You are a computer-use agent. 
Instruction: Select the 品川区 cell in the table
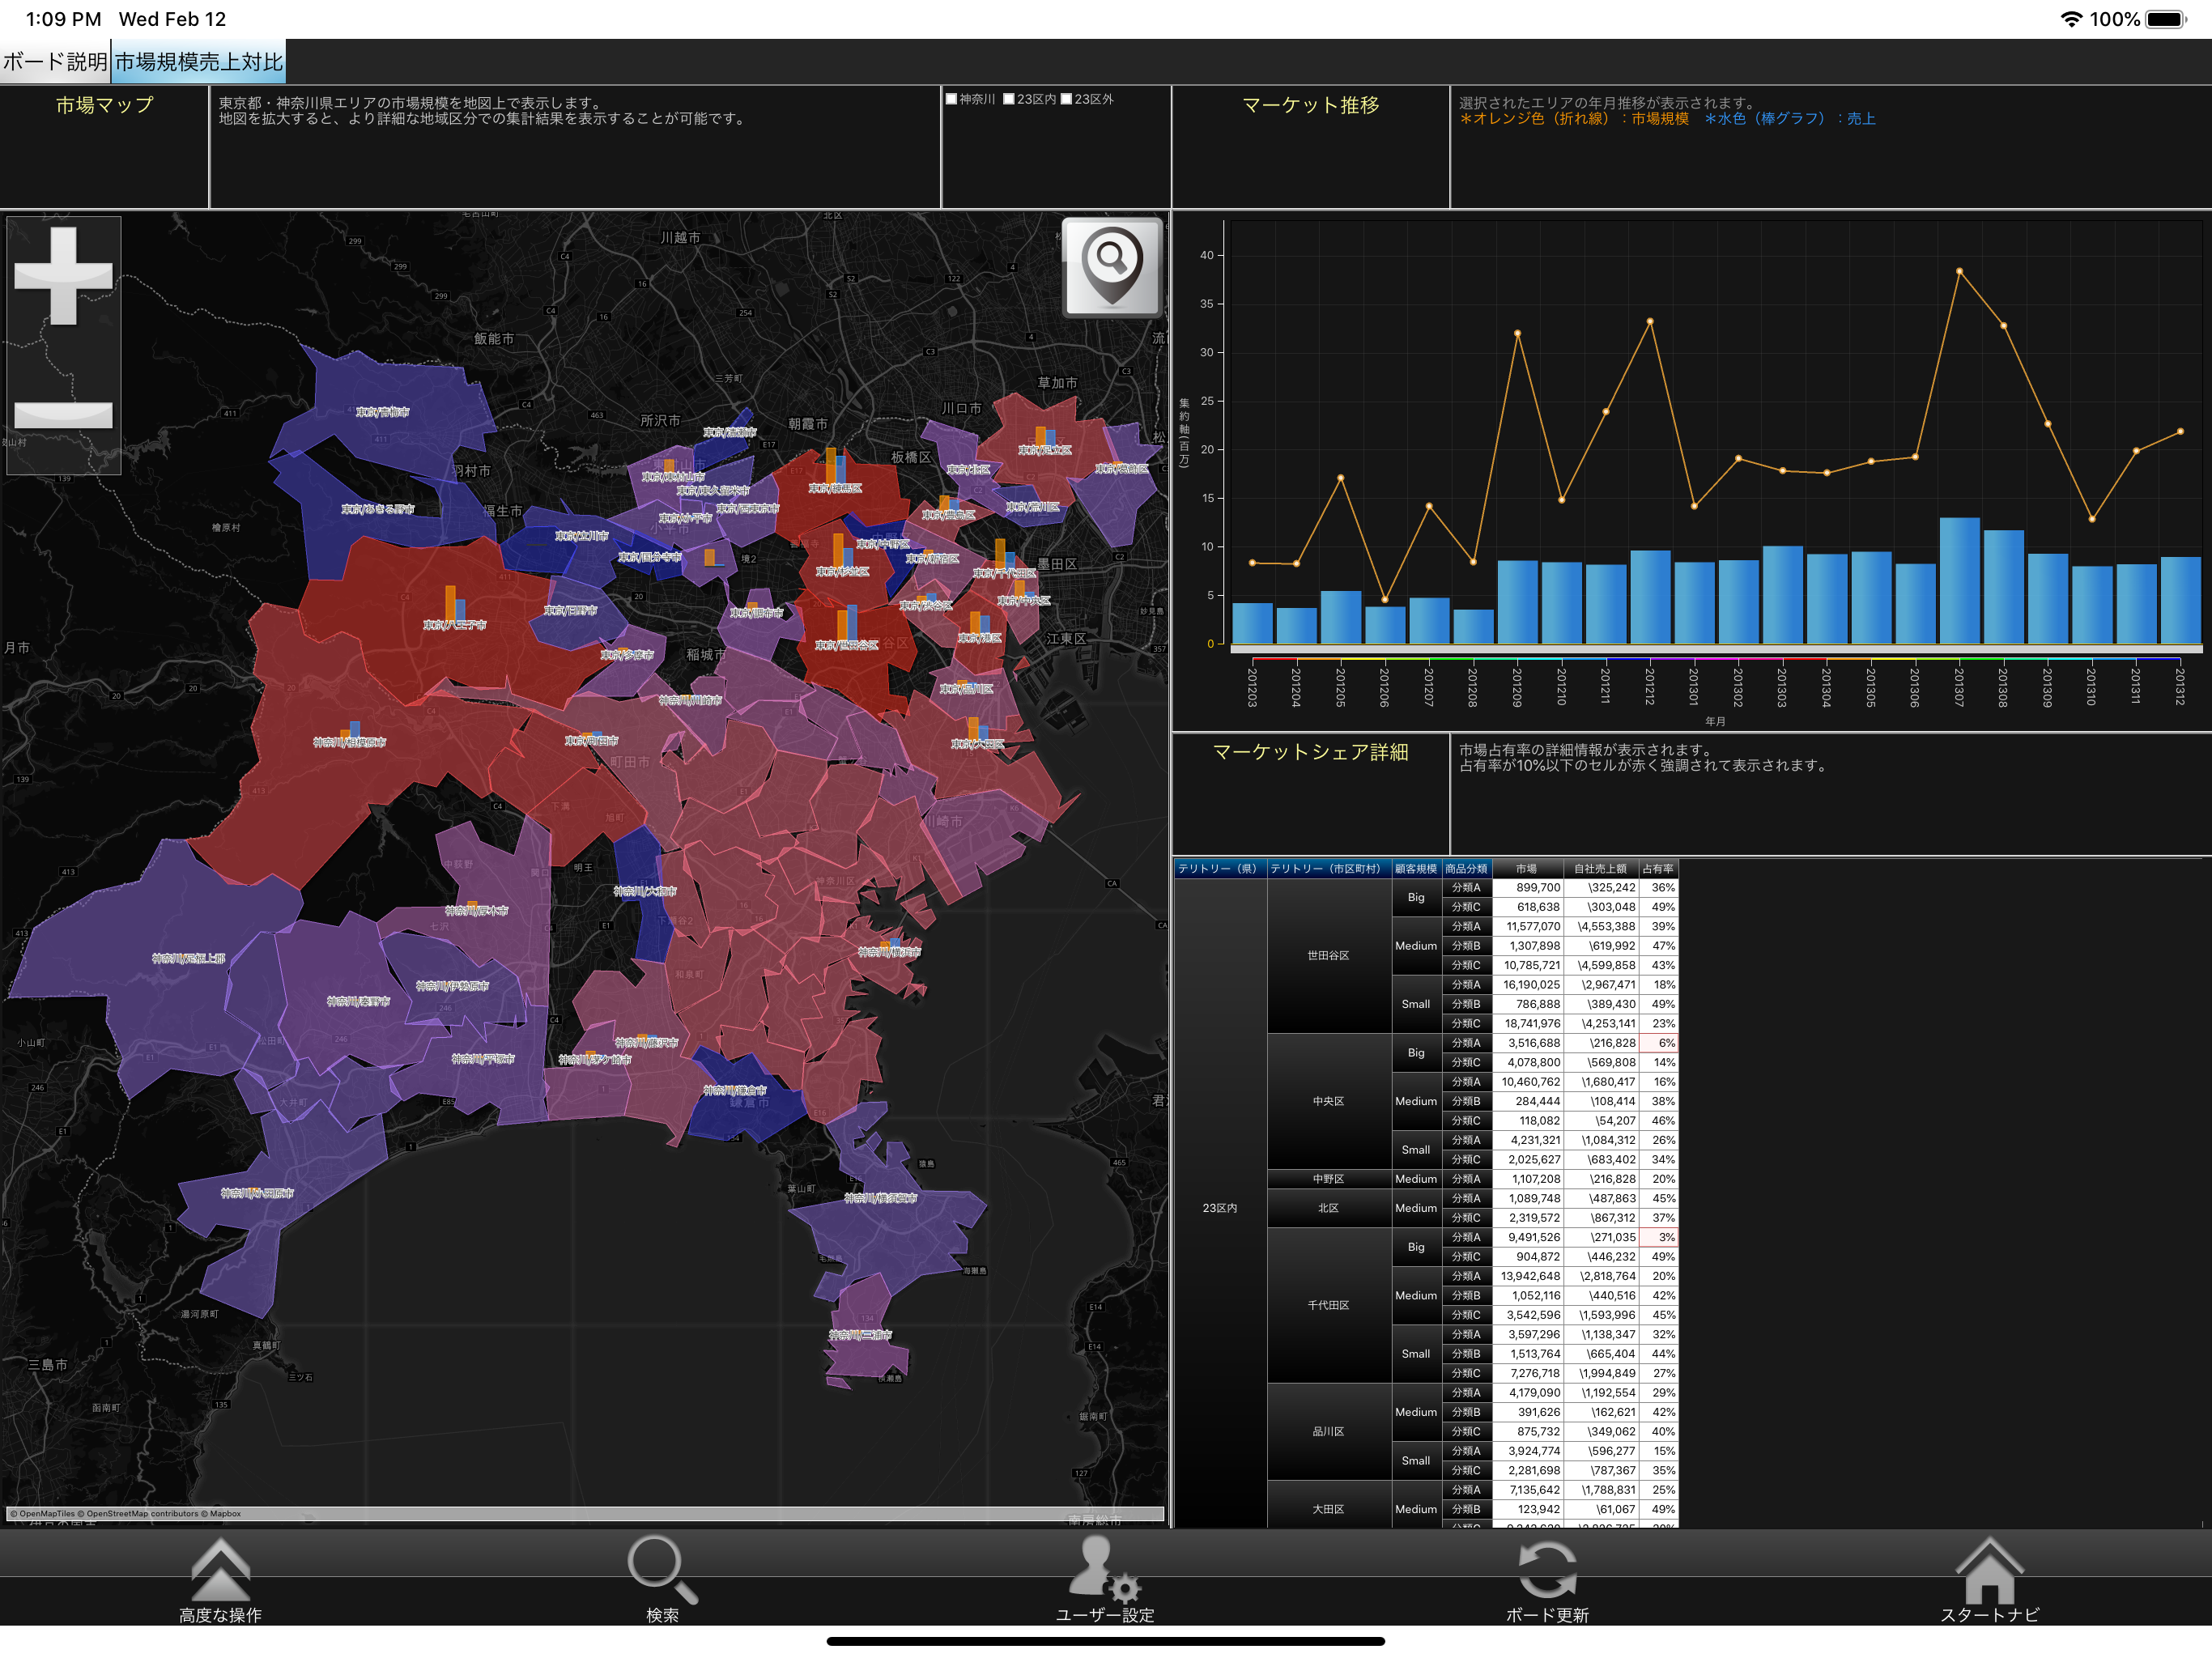[x=1328, y=1431]
